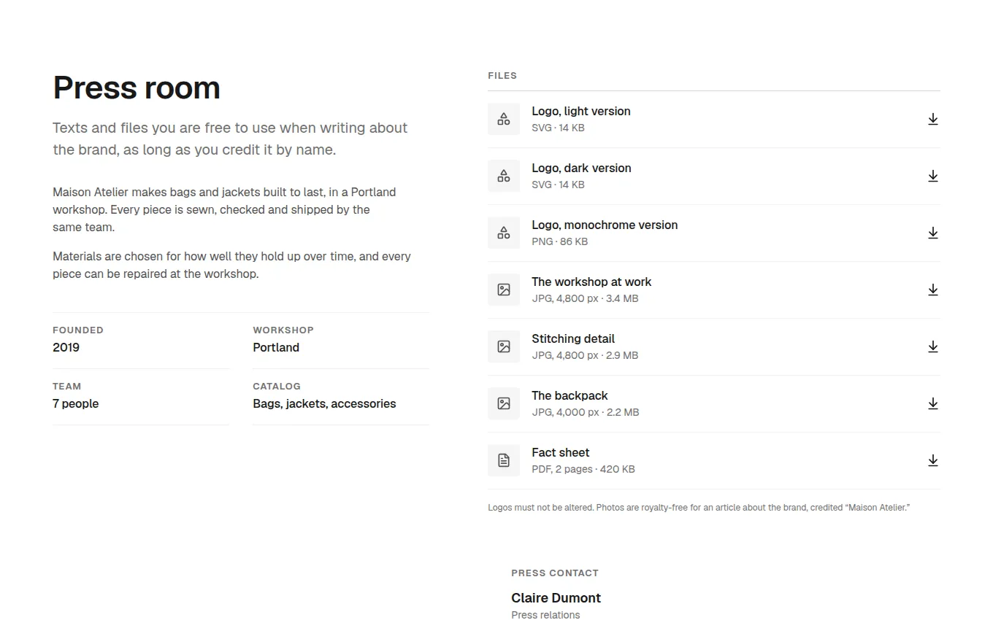This screenshot has height=620, width=993.
Task: Select the "Stitching detail" file title
Action: coord(573,339)
